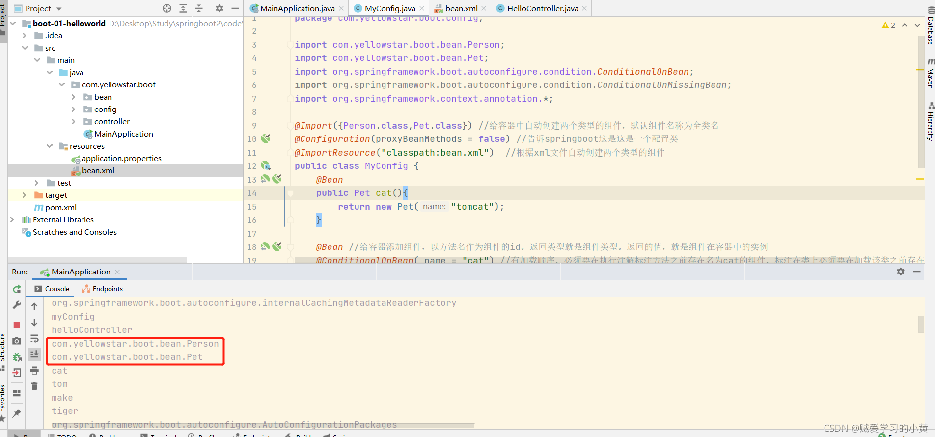Click the locate opened file target icon
Viewport: 935px width, 437px height.
167,8
